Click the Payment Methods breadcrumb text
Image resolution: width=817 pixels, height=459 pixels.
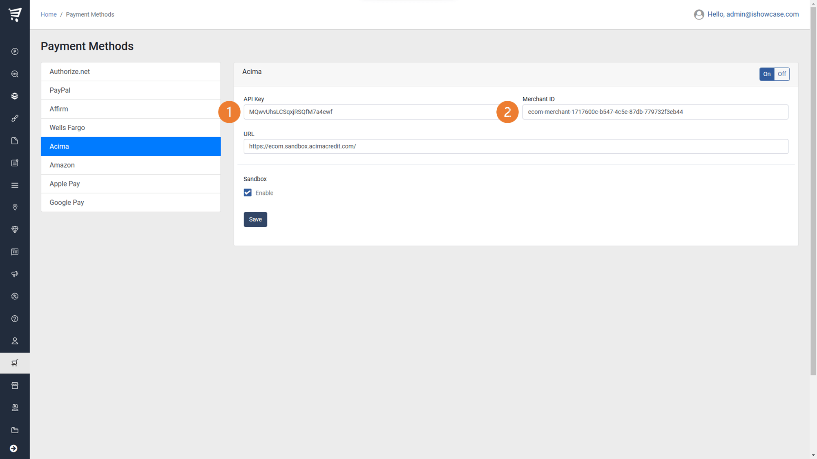point(90,14)
